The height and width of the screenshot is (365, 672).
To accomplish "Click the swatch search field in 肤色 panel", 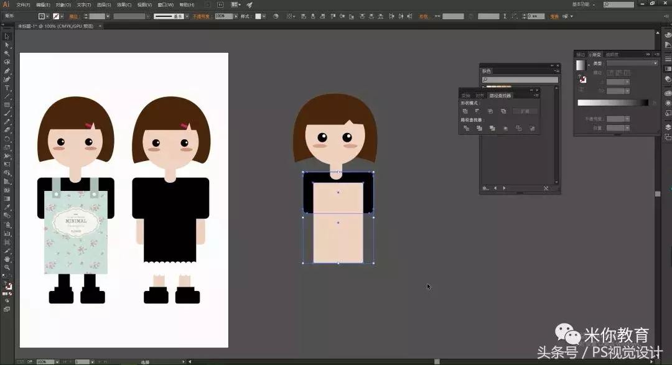I will [520, 80].
